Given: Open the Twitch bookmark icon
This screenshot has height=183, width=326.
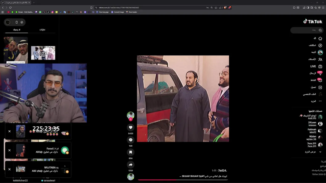Looking at the screenshot, I should pyautogui.click(x=36, y=12).
